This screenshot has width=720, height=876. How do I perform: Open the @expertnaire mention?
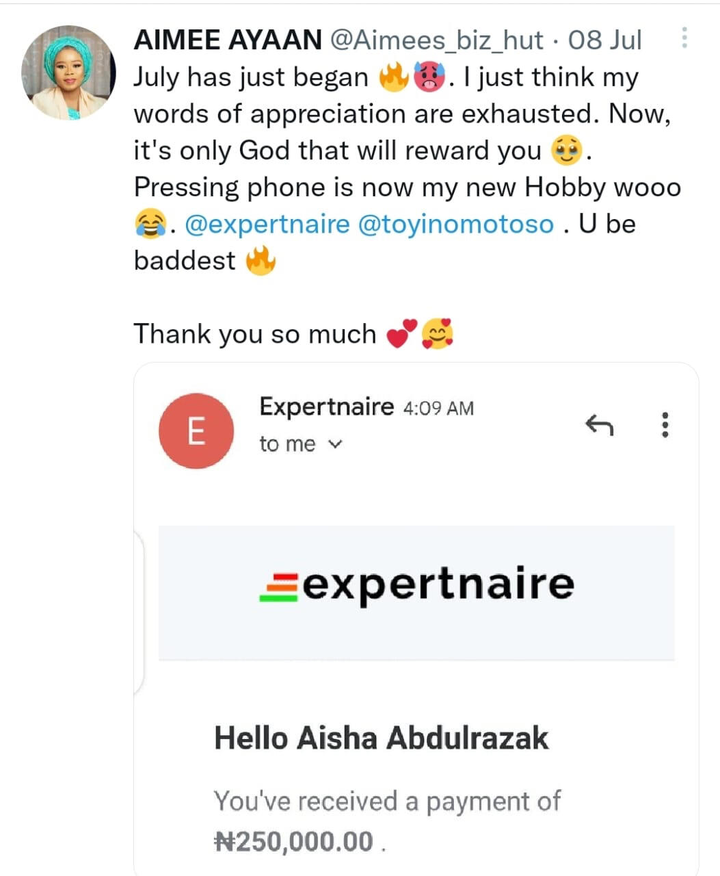click(x=267, y=224)
